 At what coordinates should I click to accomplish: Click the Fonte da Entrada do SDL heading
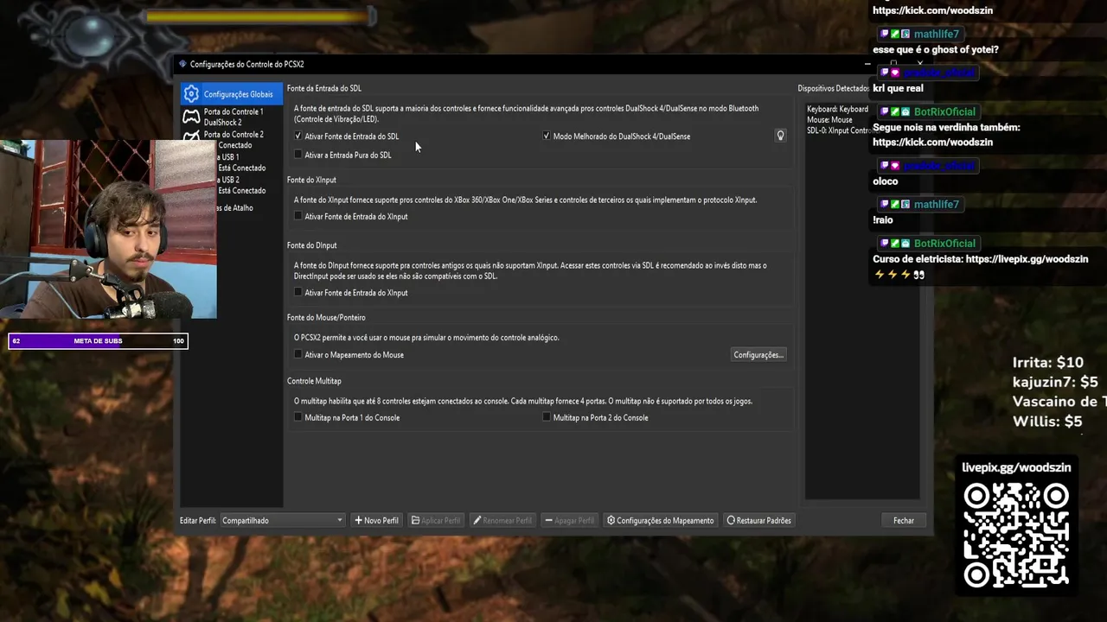(324, 88)
